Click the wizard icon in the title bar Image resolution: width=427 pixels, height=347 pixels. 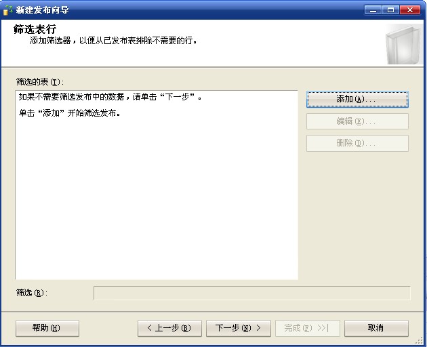pos(8,10)
